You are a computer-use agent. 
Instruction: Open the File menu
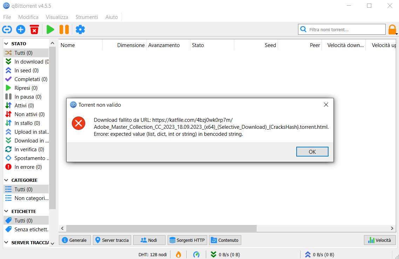point(7,17)
